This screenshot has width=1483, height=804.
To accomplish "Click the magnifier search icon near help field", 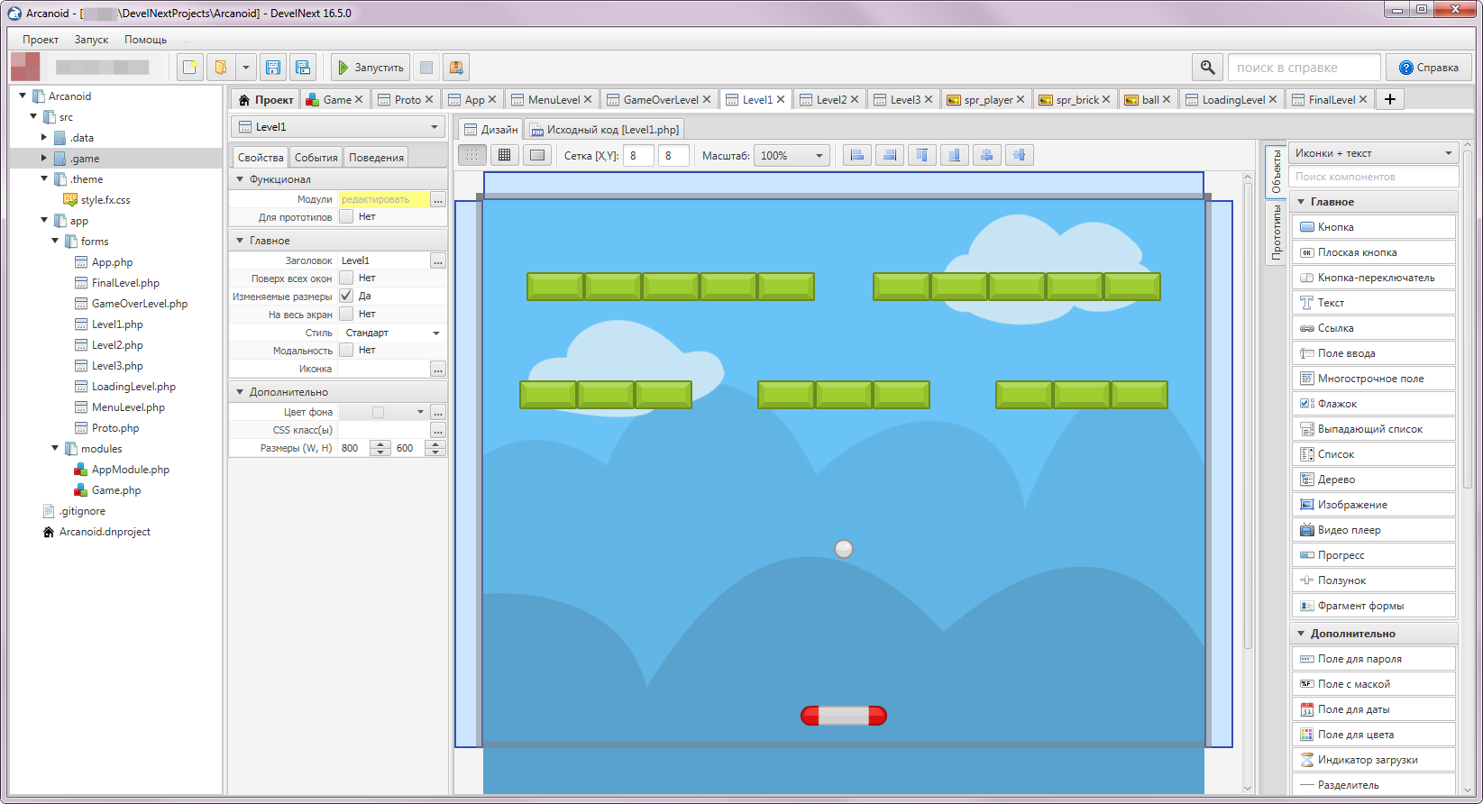I will [1207, 68].
